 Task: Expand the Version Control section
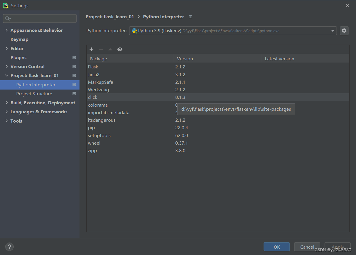tap(7, 66)
